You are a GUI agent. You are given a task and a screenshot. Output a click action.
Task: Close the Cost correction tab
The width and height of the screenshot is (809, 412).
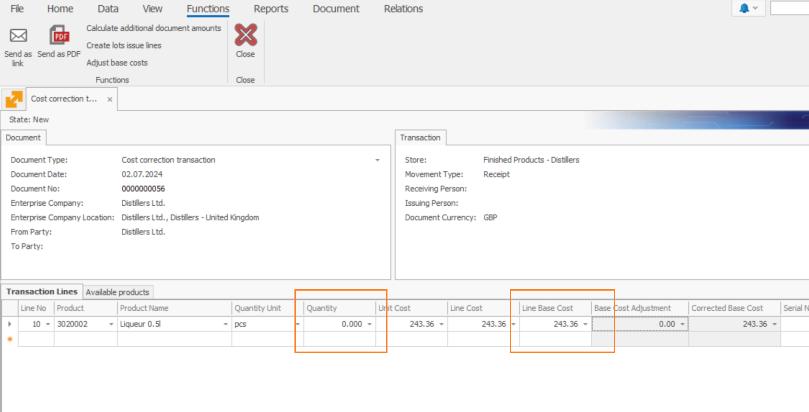point(110,99)
